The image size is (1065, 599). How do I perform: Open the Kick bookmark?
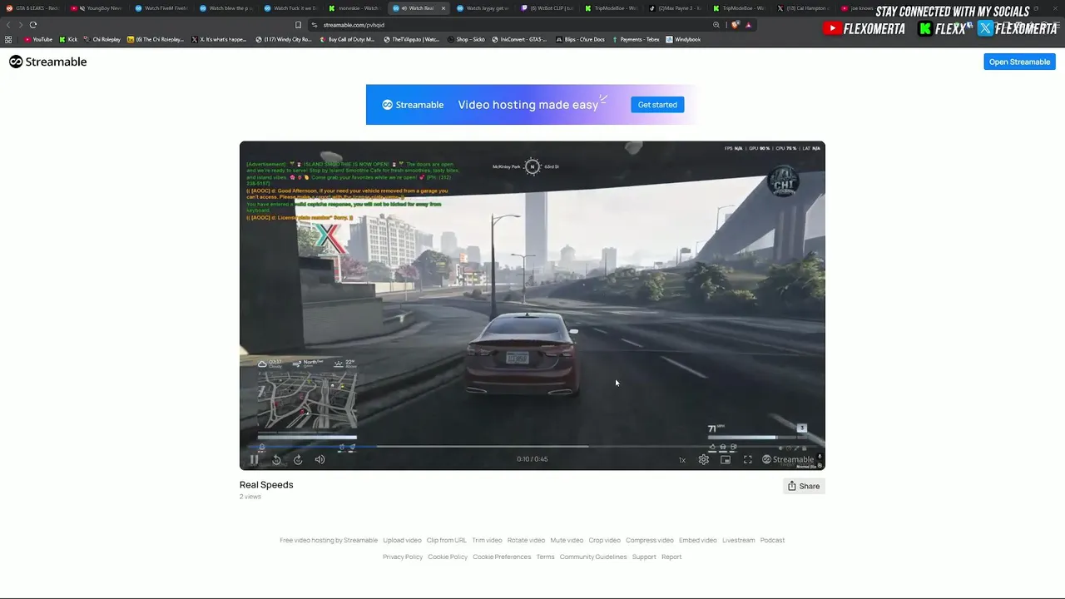coord(68,39)
